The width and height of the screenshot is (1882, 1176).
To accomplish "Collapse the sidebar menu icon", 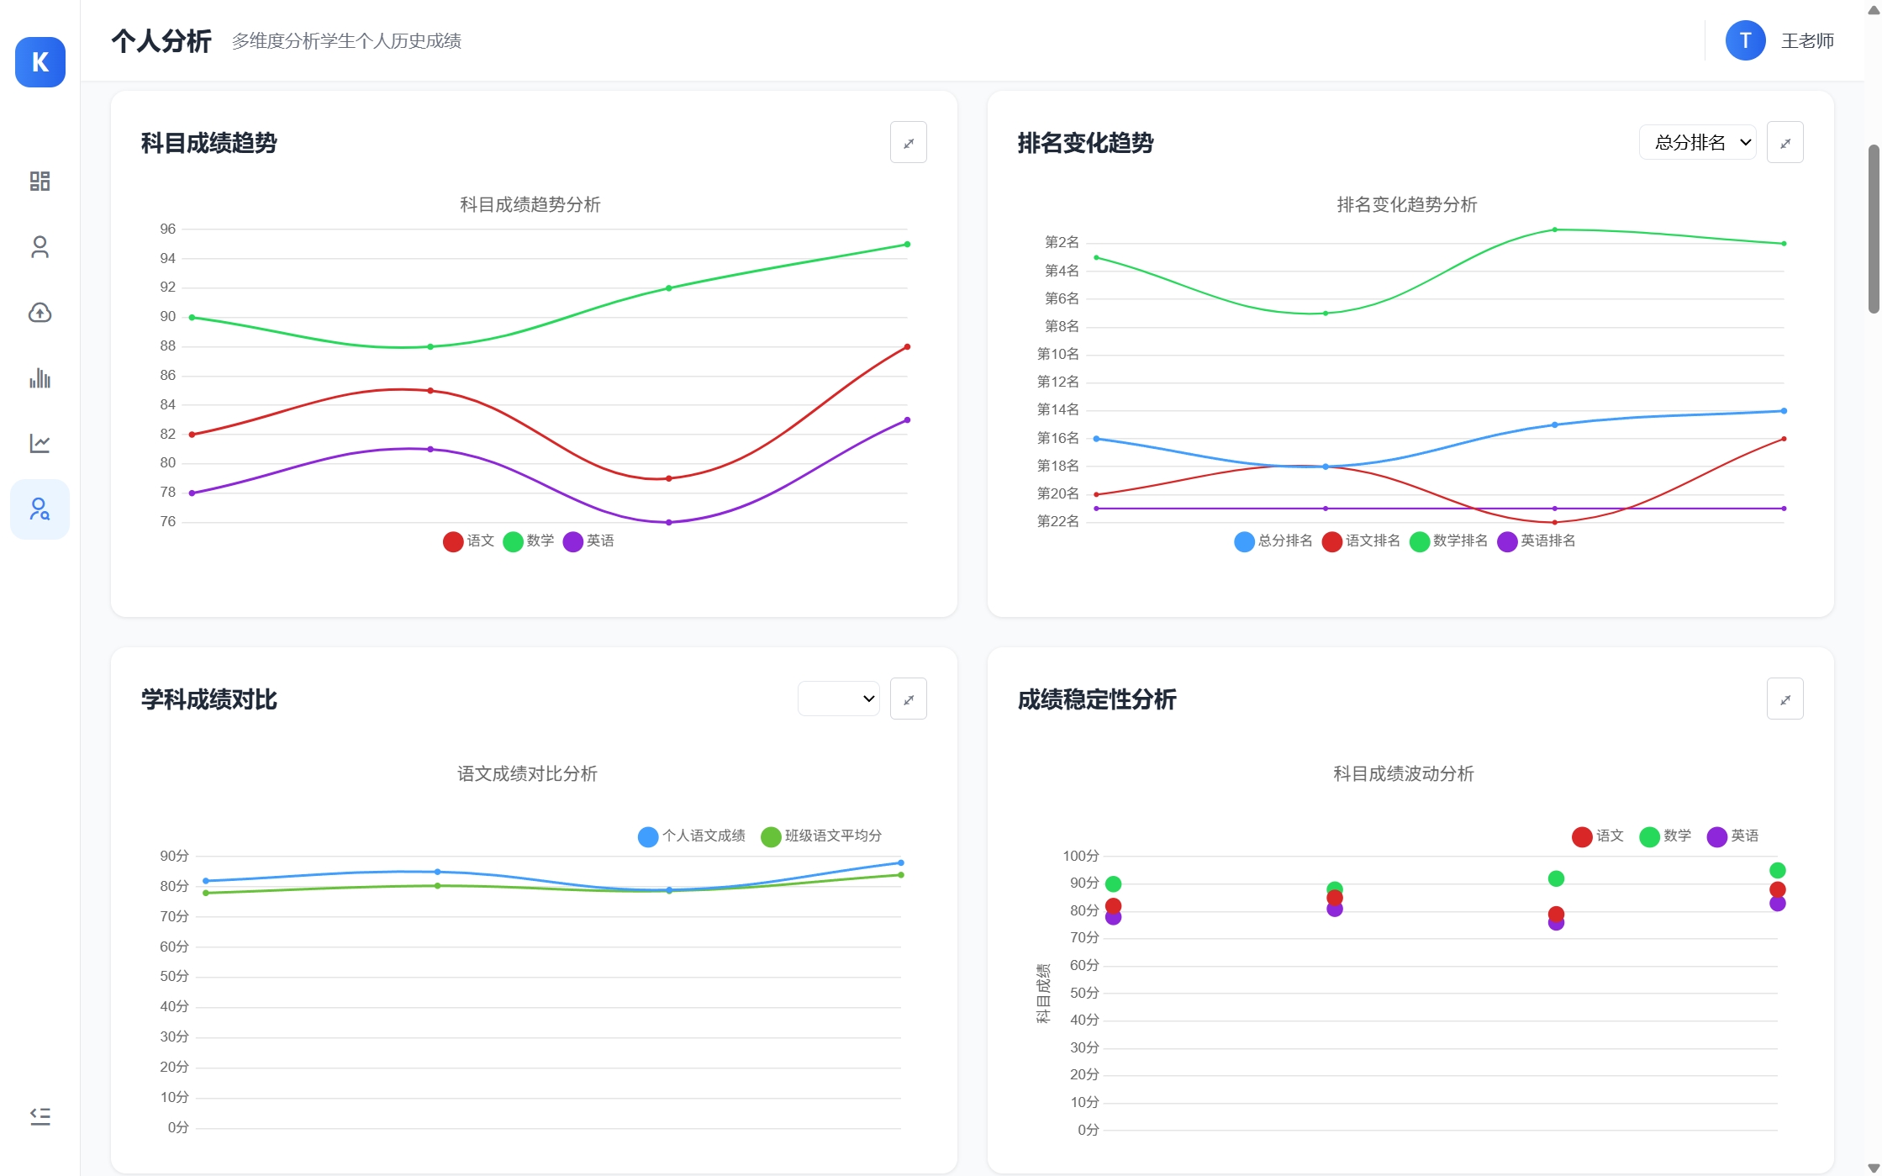I will pyautogui.click(x=40, y=1116).
